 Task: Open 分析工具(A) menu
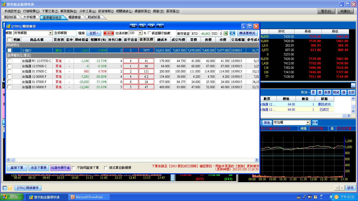click(88, 11)
